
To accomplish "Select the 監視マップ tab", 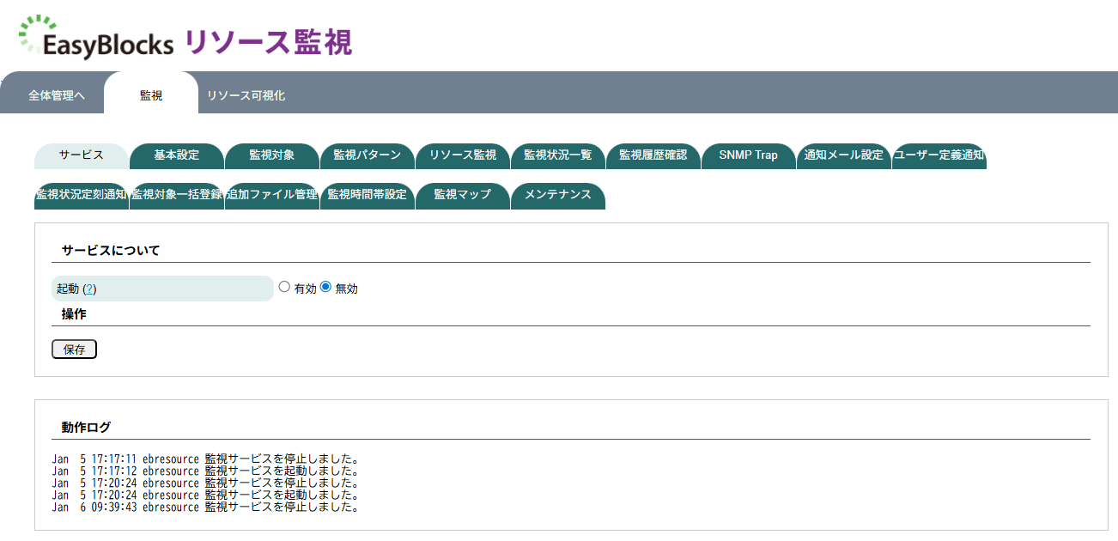I will pos(463,195).
